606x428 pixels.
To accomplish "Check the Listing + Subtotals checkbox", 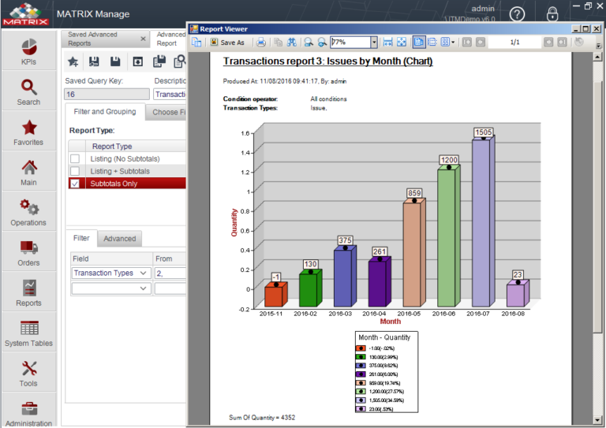I will (75, 171).
